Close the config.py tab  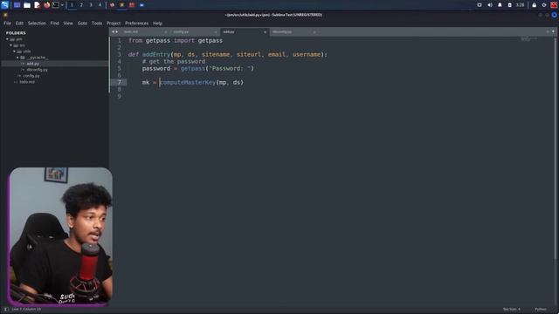pos(216,32)
